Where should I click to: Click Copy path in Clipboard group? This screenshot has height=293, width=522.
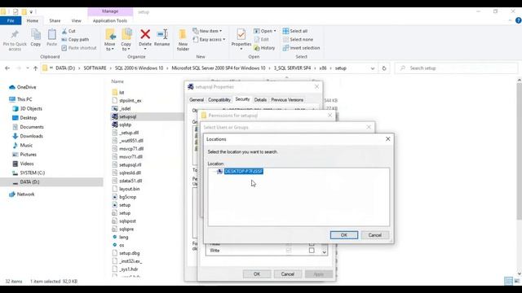(75, 39)
